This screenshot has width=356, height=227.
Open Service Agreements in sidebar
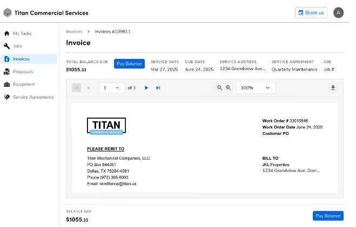[29, 97]
